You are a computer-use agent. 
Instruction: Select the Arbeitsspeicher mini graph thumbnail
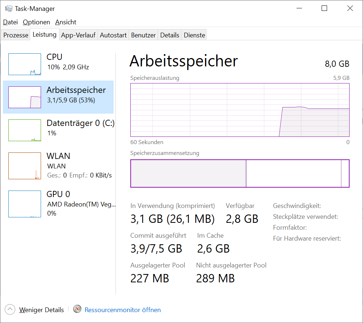(25, 97)
